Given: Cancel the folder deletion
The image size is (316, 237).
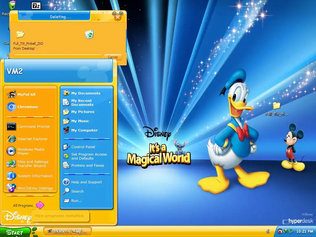Looking at the screenshot, I should tap(113, 57).
